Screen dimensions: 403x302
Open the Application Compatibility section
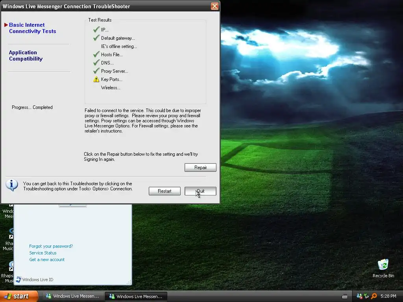point(26,55)
